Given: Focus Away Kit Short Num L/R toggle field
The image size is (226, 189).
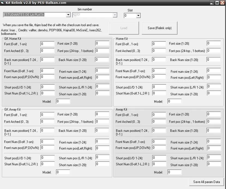Looking at the screenshot, I should click(x=159, y=164).
